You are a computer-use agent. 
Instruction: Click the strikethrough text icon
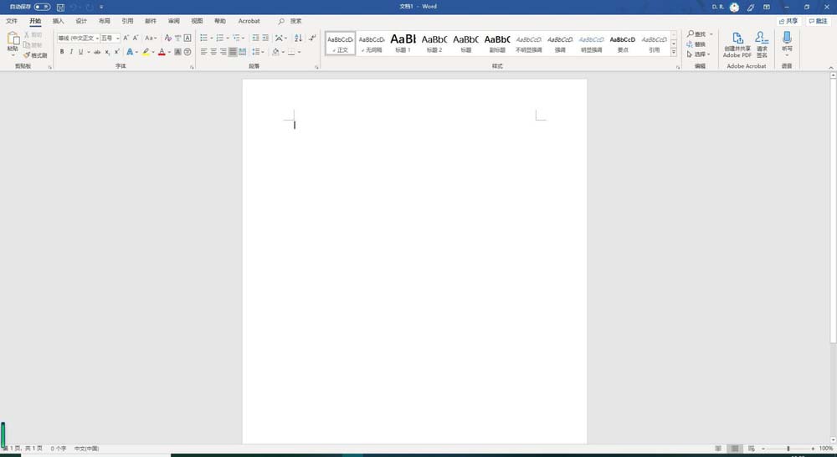(97, 52)
